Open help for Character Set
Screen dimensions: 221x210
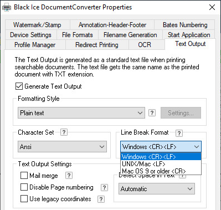64,132
